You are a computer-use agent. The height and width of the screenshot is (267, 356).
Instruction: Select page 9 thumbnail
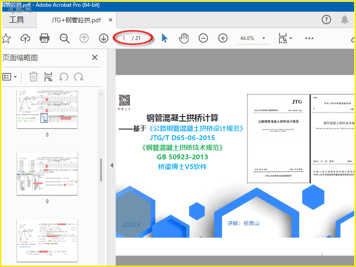47,174
